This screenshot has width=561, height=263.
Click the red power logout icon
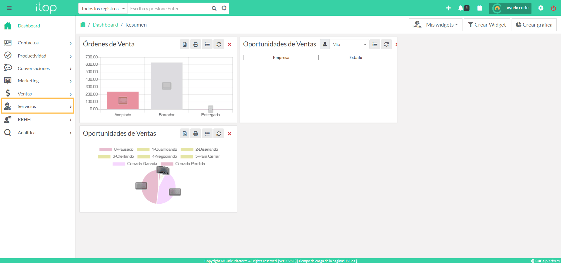pos(553,8)
